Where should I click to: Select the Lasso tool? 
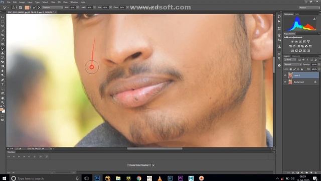point(3,26)
